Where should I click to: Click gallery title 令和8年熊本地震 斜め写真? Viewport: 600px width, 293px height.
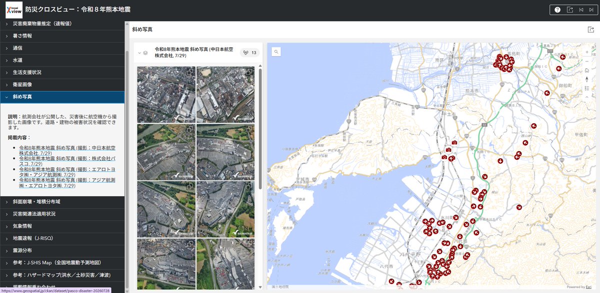194,53
